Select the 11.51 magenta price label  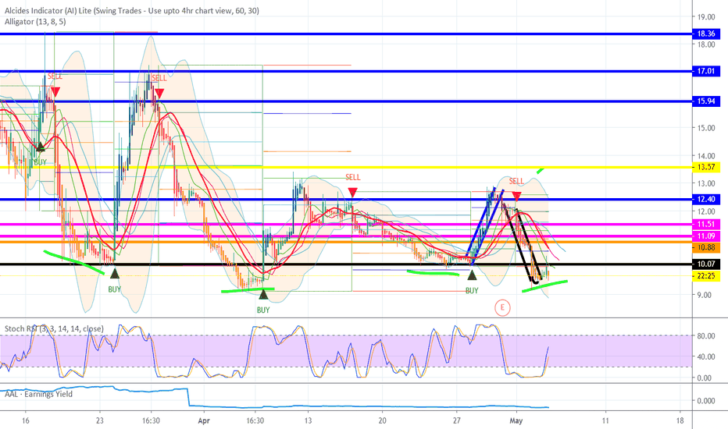click(705, 225)
